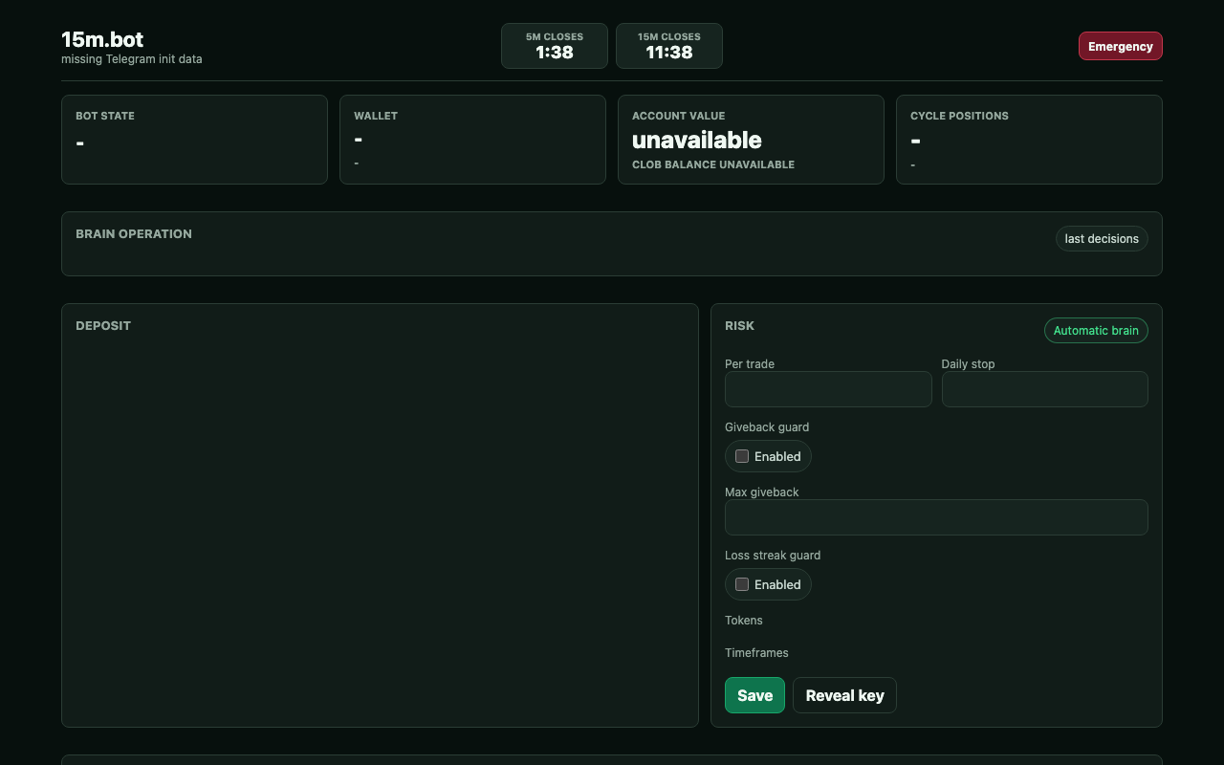Click the CYCLE POSITIONS card label
Screen dimensions: 1224x765
[x=959, y=116]
